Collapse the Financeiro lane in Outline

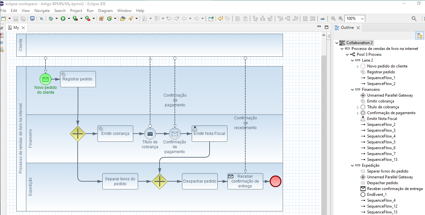click(x=353, y=90)
